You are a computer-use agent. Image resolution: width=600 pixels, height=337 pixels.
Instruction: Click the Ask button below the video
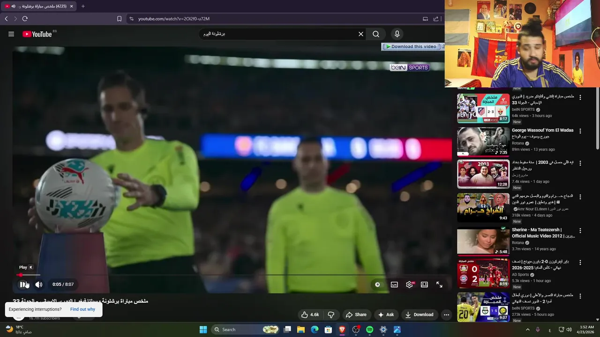point(386,315)
